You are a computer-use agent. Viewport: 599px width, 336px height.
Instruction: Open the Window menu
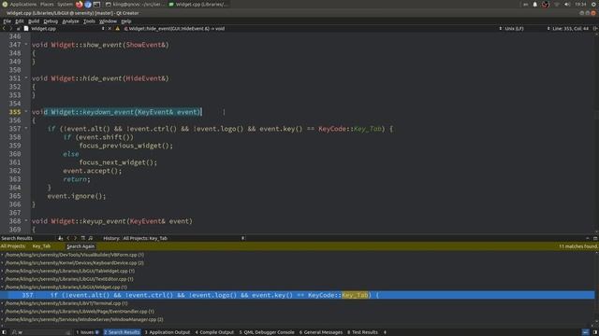click(x=108, y=21)
